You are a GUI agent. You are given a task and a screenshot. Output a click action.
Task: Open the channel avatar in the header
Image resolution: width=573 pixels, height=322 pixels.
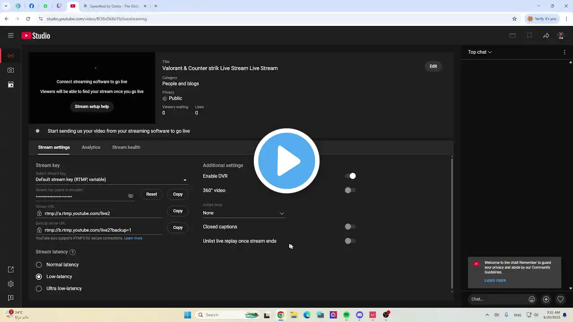pos(561,36)
